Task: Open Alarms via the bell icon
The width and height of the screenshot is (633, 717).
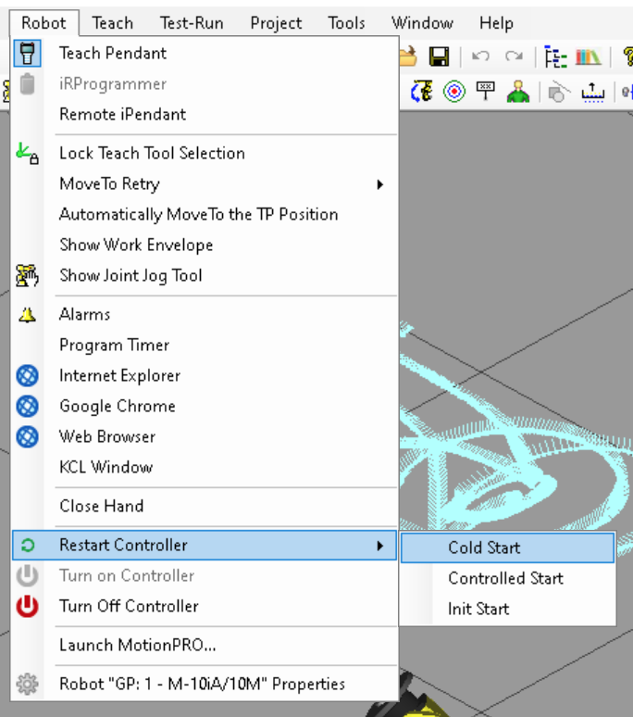Action: (28, 315)
